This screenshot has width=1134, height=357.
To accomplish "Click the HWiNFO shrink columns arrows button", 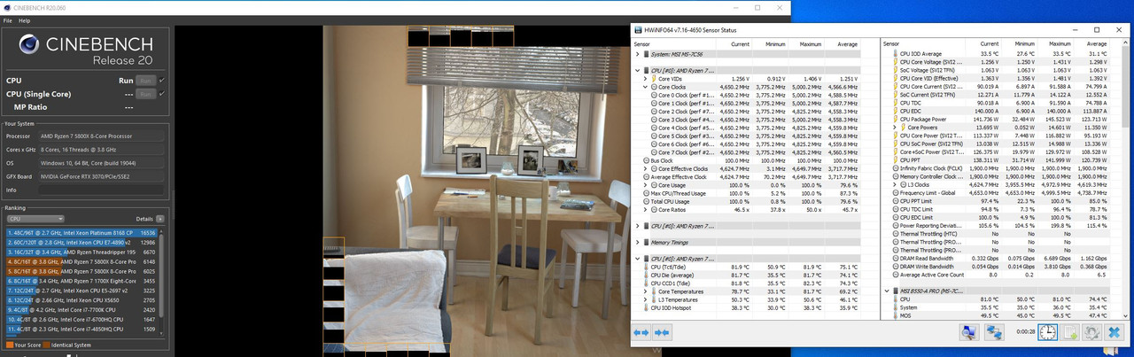I will (662, 333).
